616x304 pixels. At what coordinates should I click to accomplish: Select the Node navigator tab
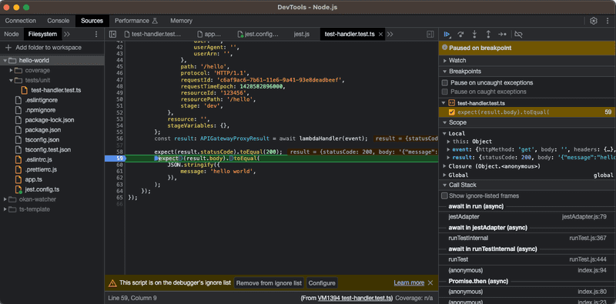pos(12,34)
